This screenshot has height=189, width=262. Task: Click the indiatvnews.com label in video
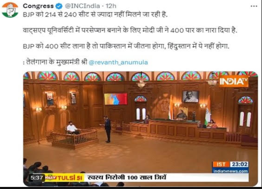230,171
